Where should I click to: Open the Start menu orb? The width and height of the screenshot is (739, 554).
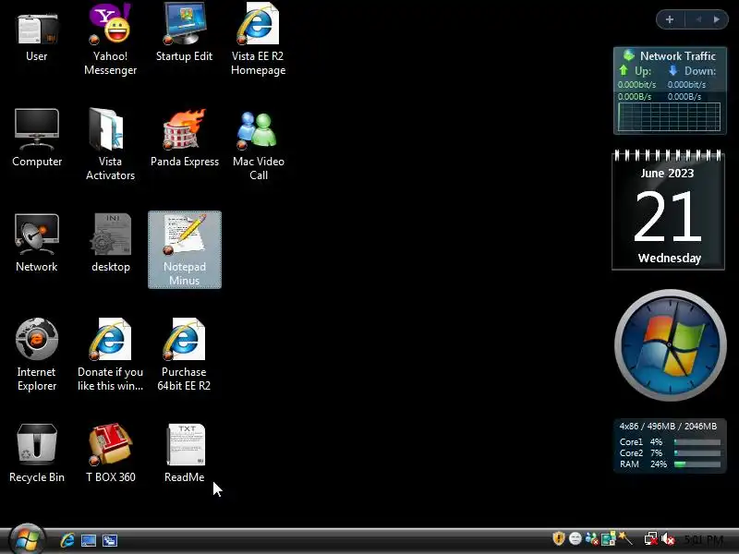27,538
